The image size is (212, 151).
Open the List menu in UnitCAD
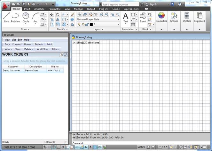click(14, 40)
